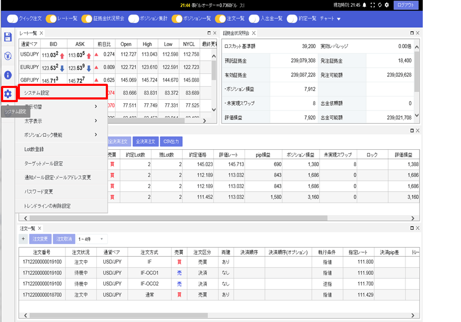
Task: Maximize the position list panel
Action: coord(412,131)
